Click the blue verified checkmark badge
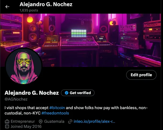The image size is (163, 130). [67, 93]
